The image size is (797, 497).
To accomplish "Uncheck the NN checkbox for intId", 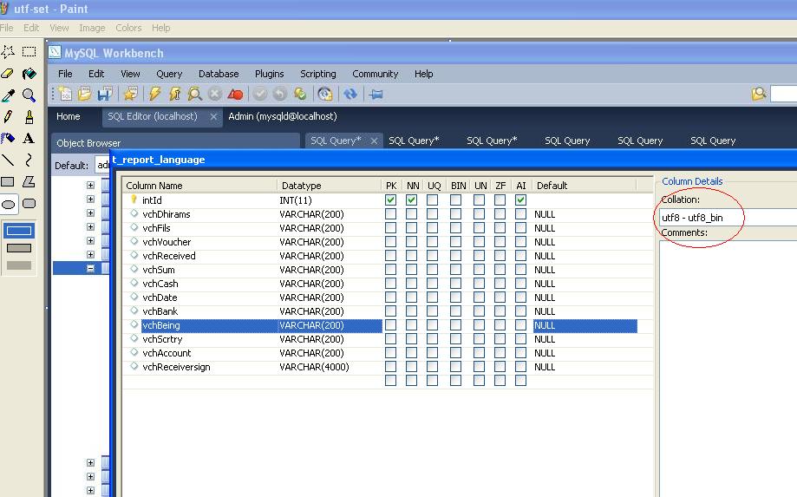I will [x=411, y=200].
